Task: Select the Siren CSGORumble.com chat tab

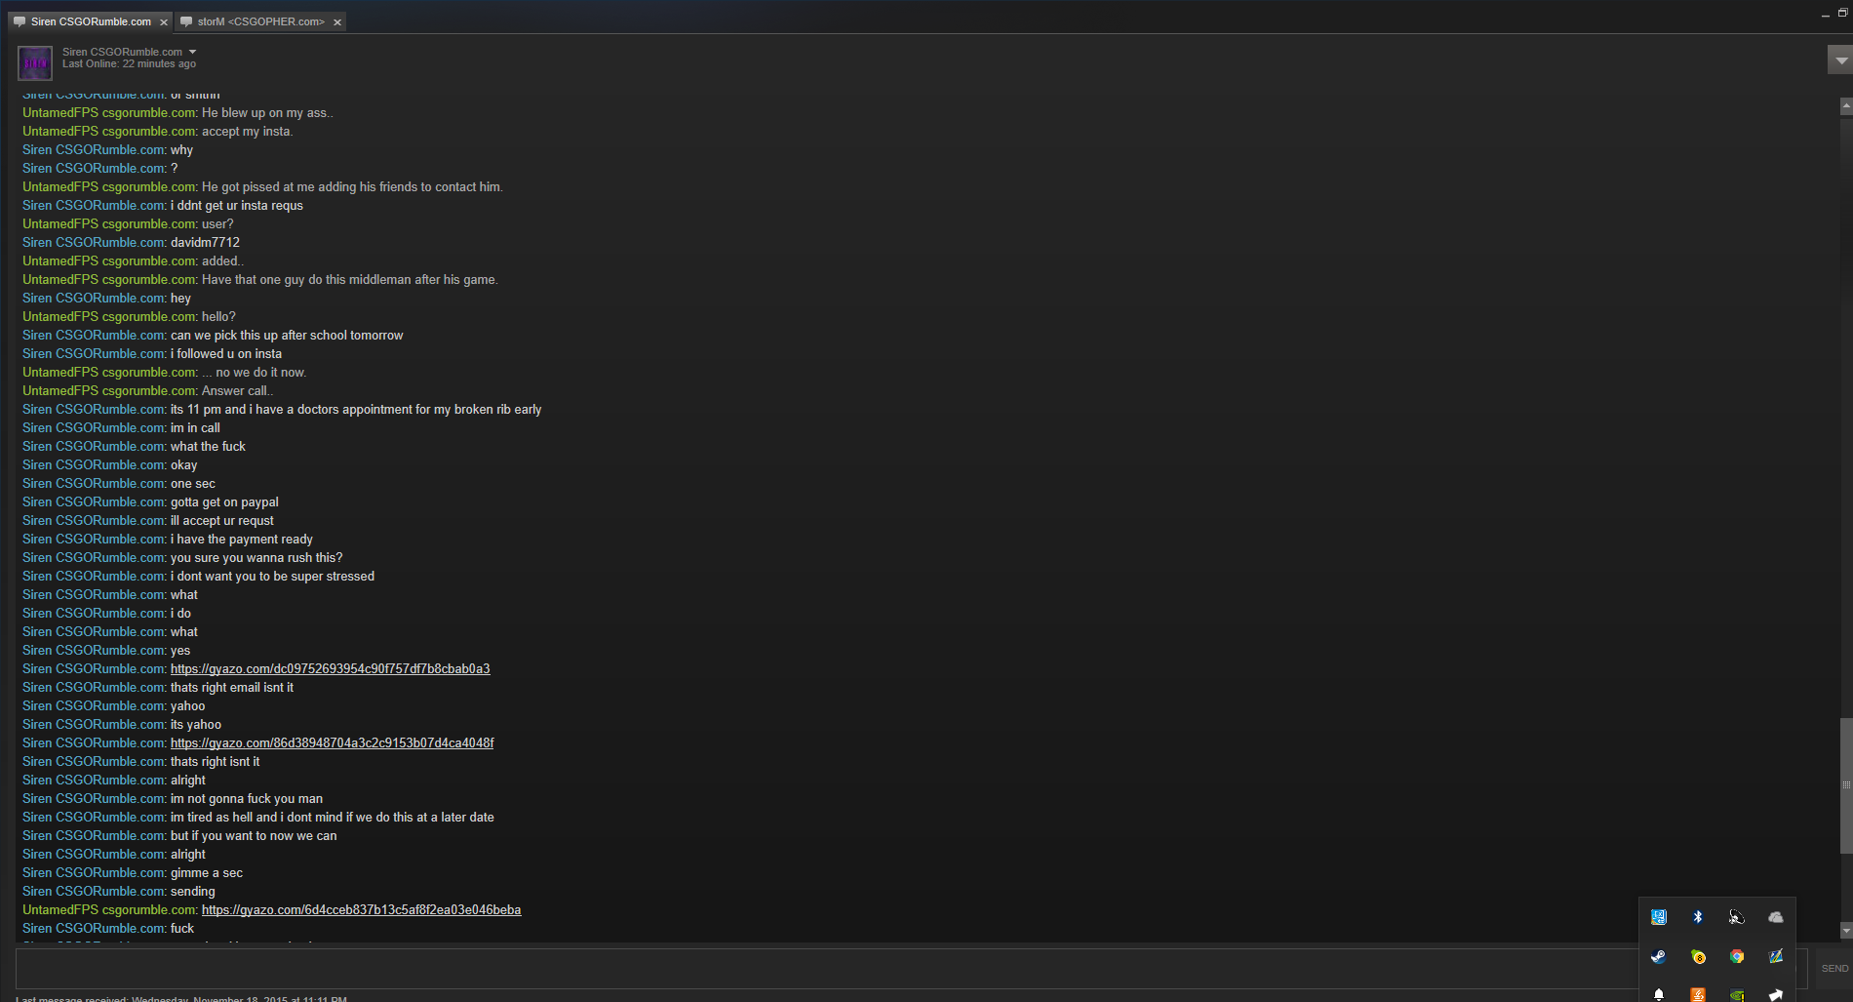Action: point(91,21)
